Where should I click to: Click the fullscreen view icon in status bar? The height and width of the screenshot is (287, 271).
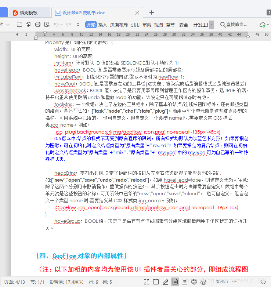point(147,282)
